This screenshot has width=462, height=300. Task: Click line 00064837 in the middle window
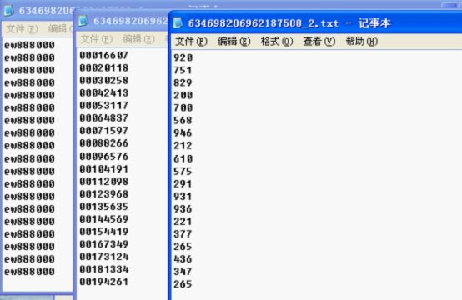tap(104, 118)
